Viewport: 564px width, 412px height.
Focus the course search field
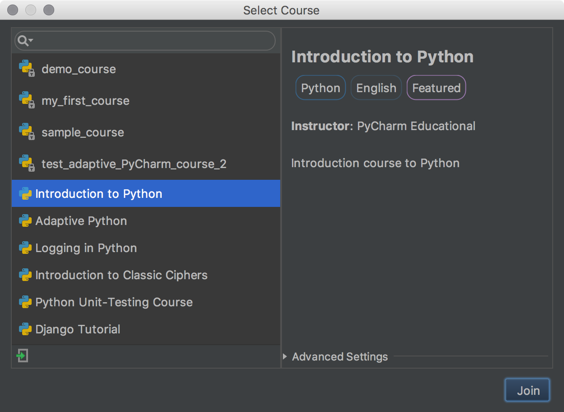click(x=145, y=41)
